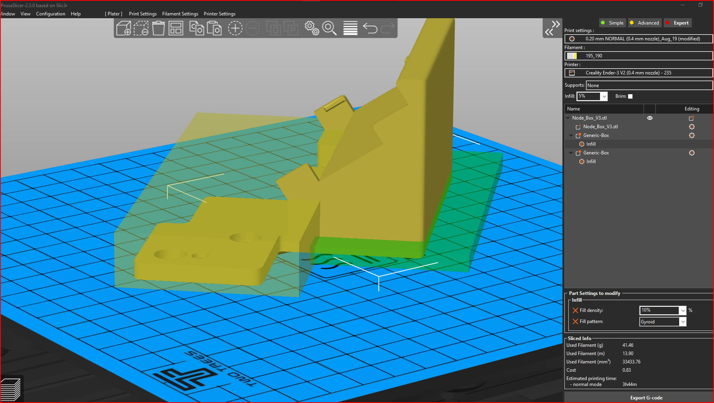Click the Fill density value field
This screenshot has width=714, height=403.
tap(659, 310)
